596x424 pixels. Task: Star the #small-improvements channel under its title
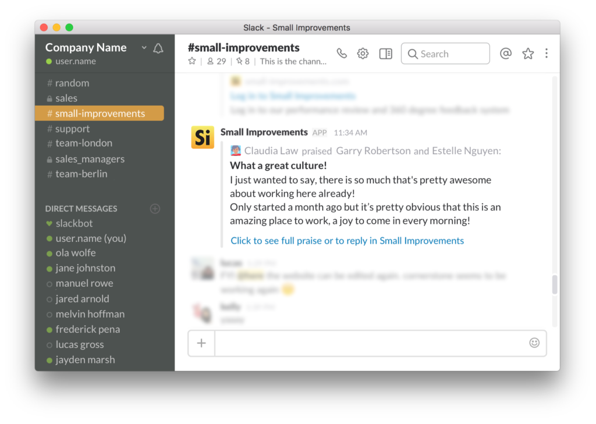[192, 61]
